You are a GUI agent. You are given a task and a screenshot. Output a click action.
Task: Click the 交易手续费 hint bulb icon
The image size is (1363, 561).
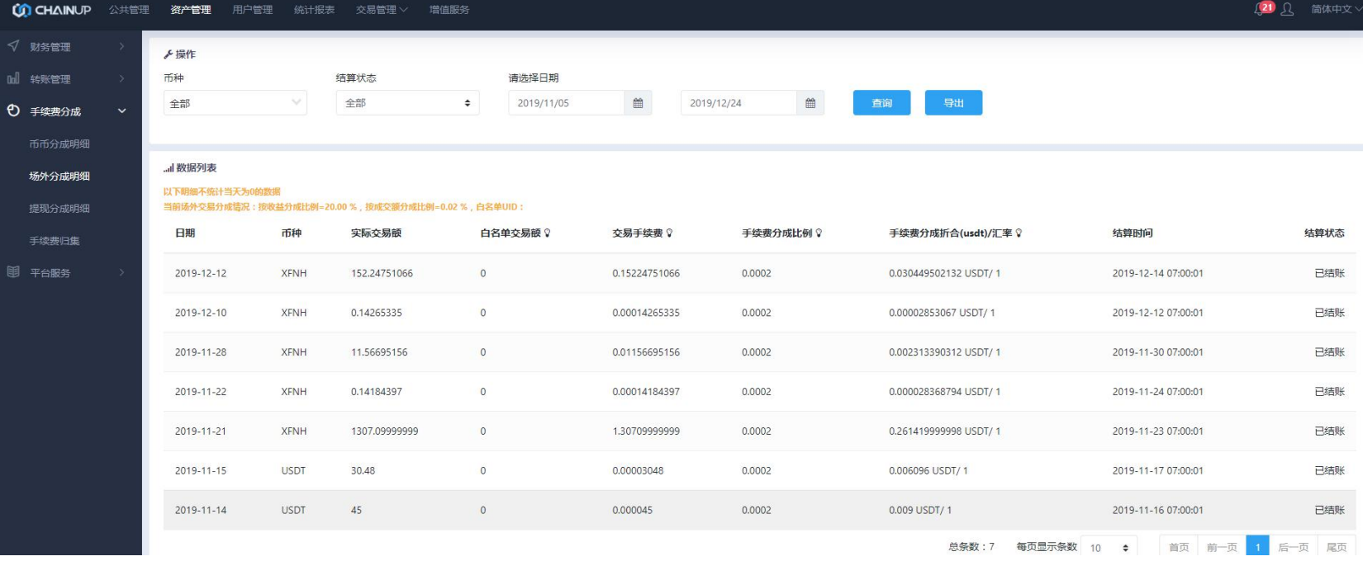(x=669, y=233)
